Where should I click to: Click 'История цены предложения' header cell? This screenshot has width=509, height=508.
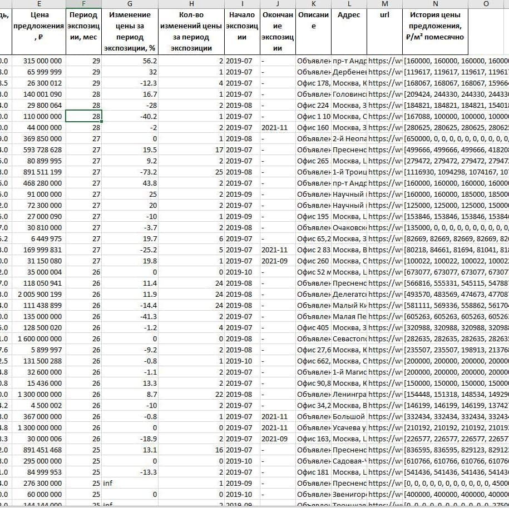coord(436,32)
